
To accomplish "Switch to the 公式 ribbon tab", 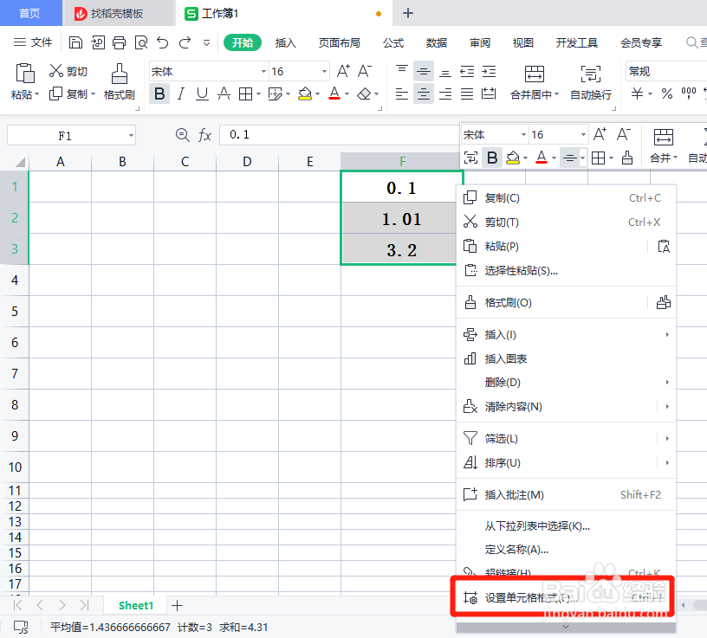I will point(393,42).
